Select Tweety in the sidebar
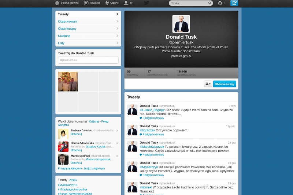The image size is (293, 195). (88, 14)
